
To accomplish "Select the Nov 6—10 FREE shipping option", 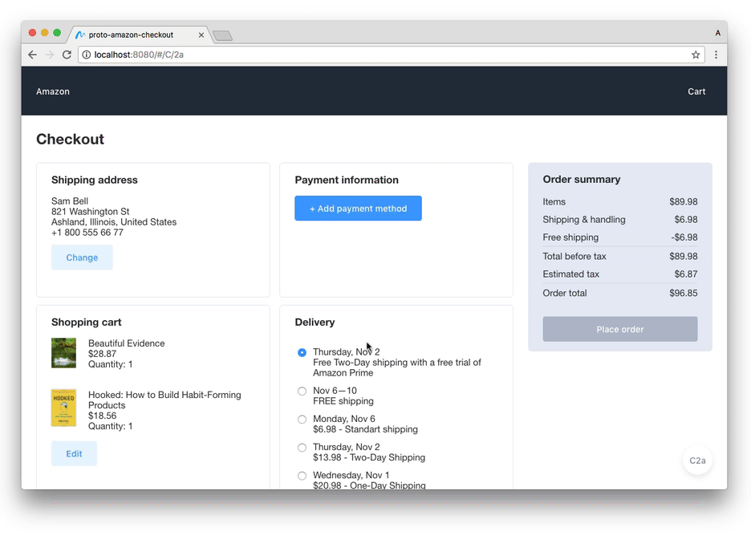I will [x=302, y=391].
